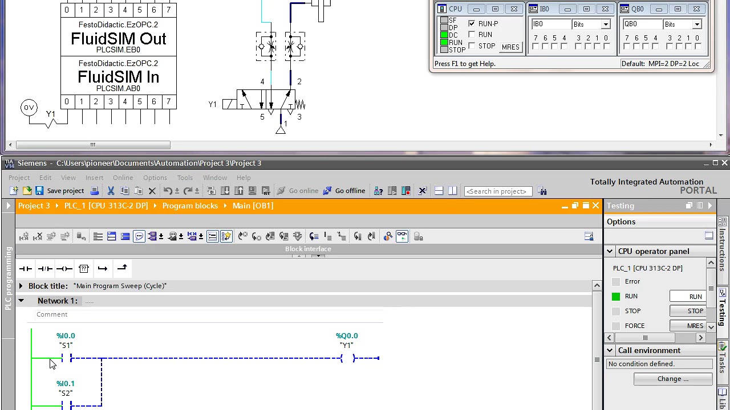
Task: Open the Project menu
Action: (19, 178)
